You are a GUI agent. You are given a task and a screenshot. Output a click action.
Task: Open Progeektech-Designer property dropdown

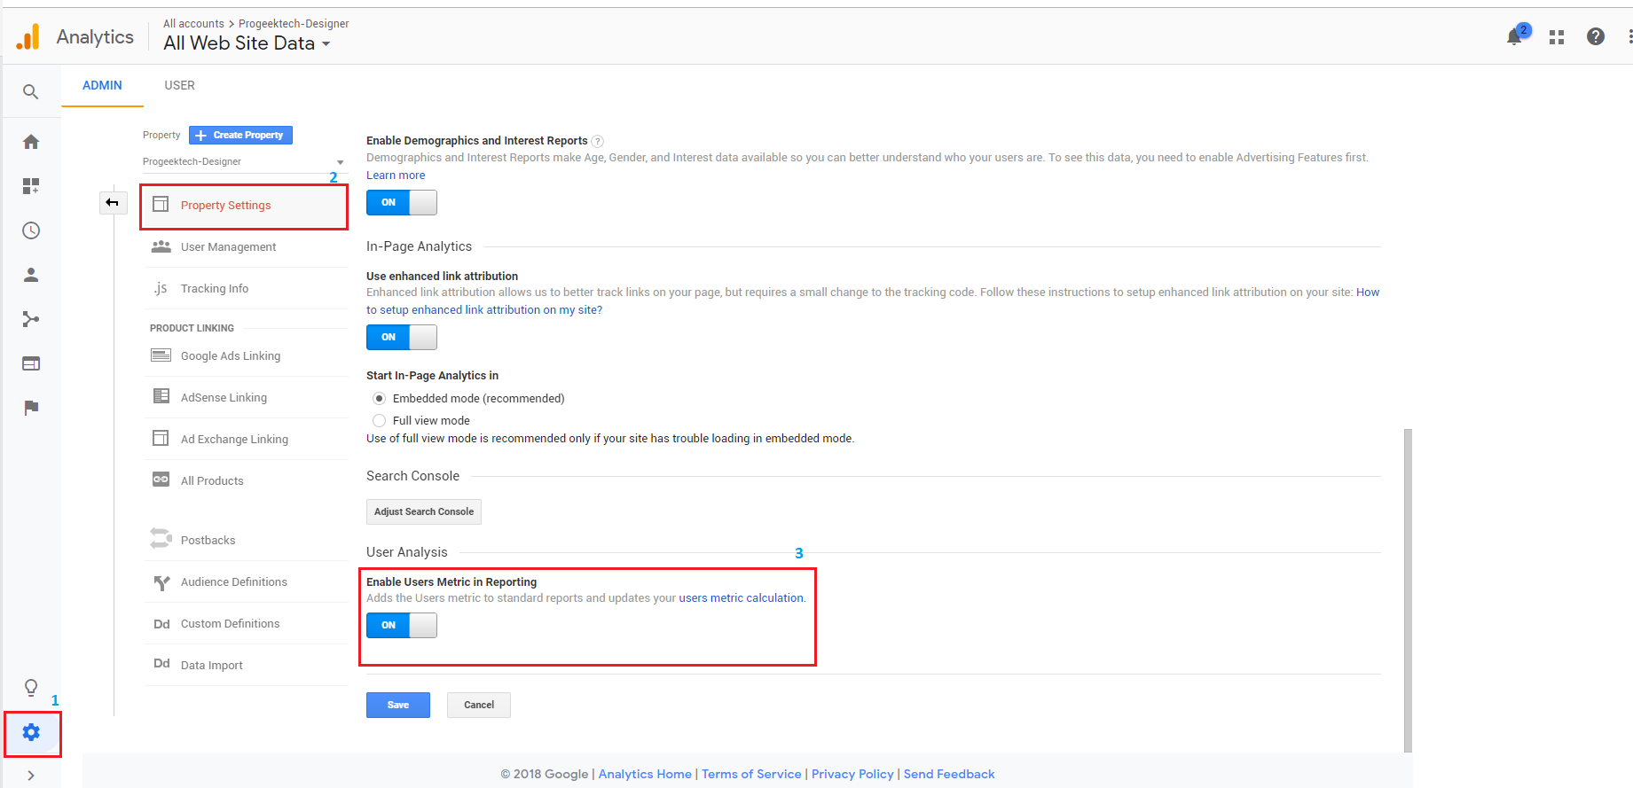click(243, 162)
